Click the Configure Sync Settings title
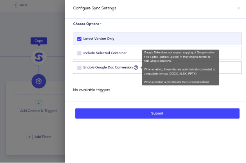This screenshot has height=163, width=246. pos(95,8)
